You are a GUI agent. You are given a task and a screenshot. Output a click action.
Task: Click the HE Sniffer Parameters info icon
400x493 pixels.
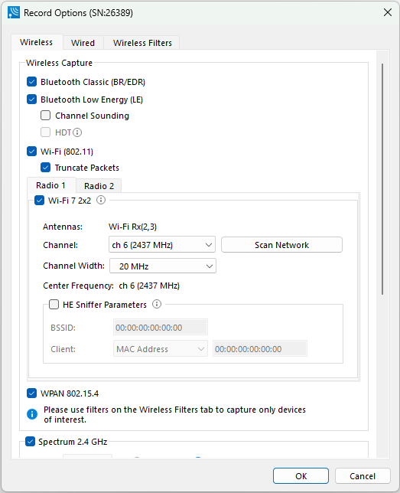pyautogui.click(x=157, y=304)
